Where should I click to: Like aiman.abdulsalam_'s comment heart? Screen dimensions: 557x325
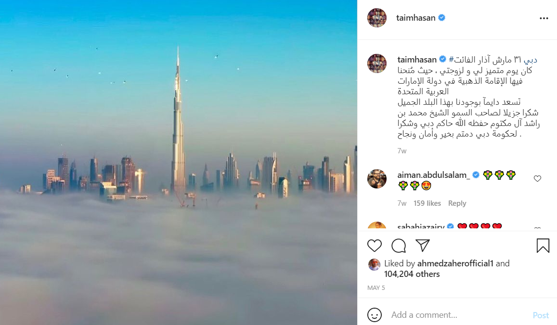coord(537,178)
